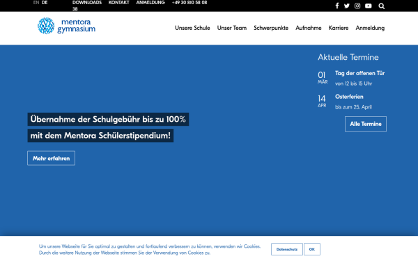Image resolution: width=418 pixels, height=261 pixels.
Task: Open the Osterferien event
Action: pyautogui.click(x=349, y=97)
